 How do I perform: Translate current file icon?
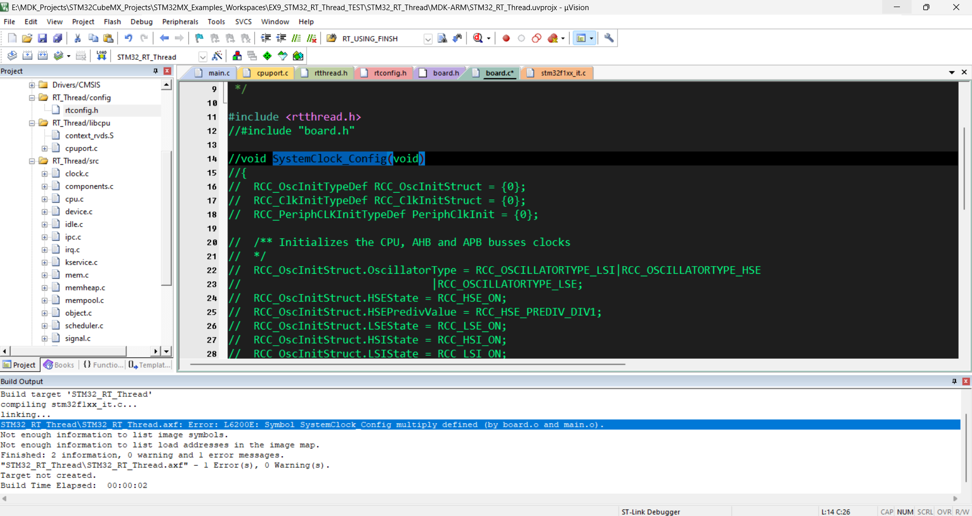pos(12,56)
